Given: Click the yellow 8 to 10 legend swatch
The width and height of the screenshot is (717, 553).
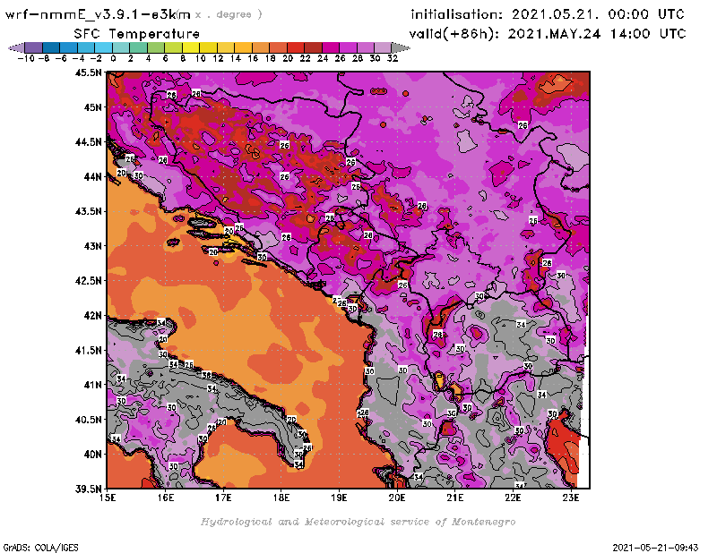Looking at the screenshot, I should pyautogui.click(x=191, y=47).
